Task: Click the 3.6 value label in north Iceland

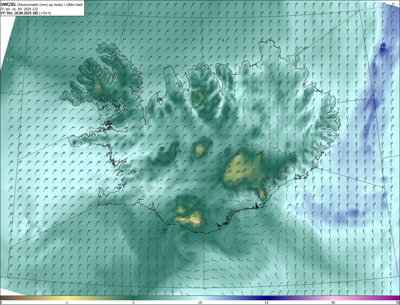Action: click(196, 105)
